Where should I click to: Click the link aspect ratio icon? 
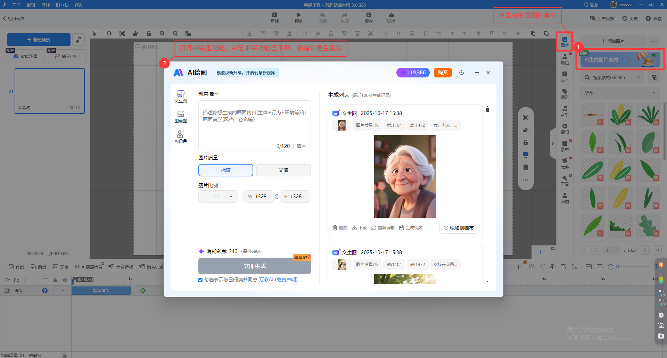point(277,197)
